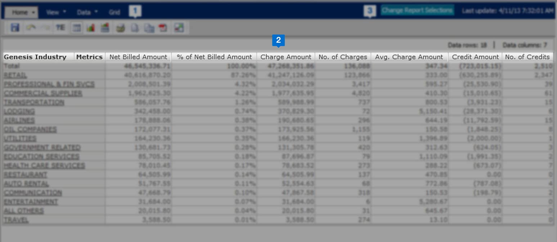
Task: Switch to Grid view using the grid icon
Action: (76, 27)
